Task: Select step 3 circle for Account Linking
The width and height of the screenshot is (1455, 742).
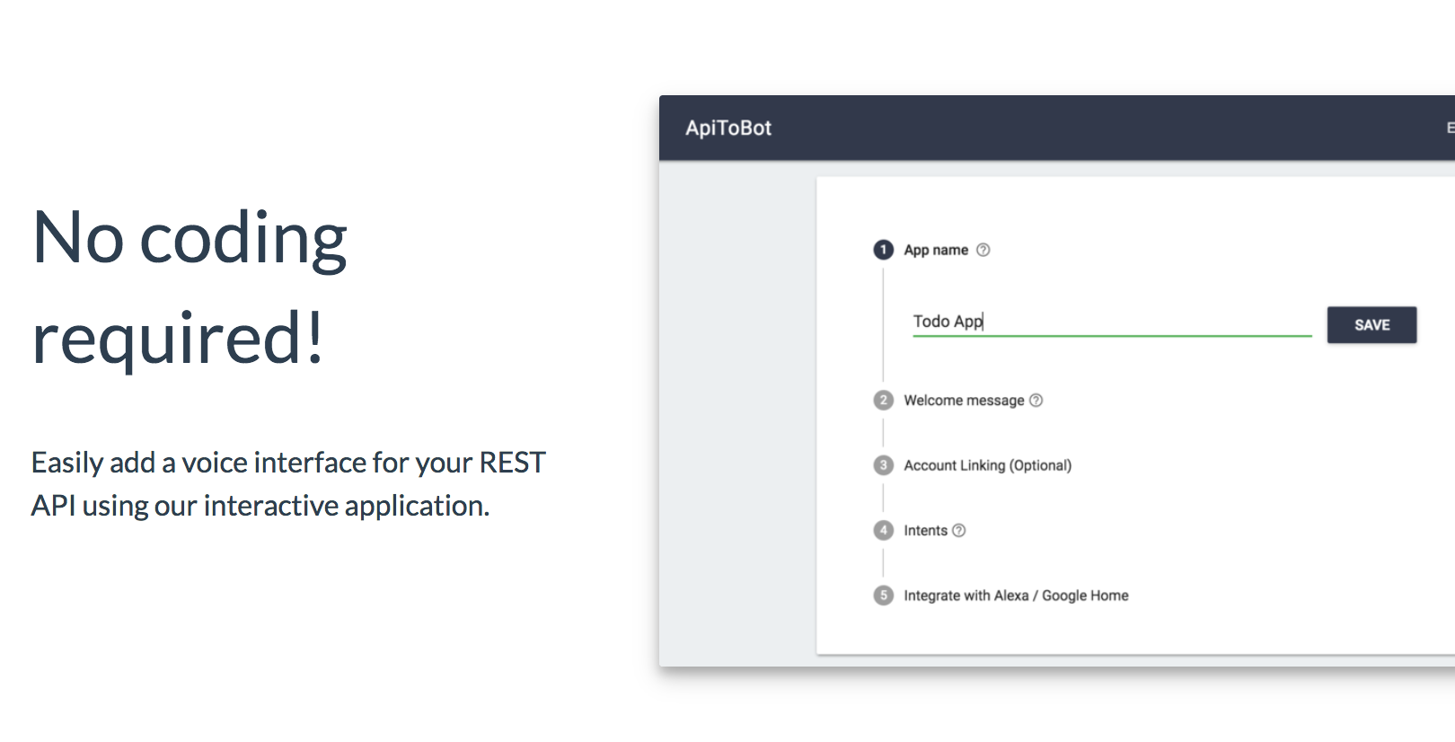Action: point(883,464)
